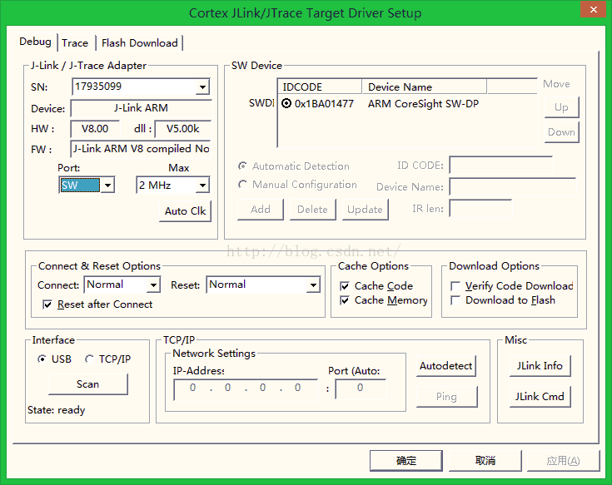Click the Autodetect button

446,366
